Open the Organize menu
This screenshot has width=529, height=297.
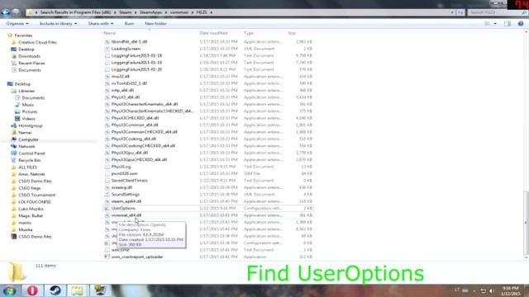click(x=17, y=24)
